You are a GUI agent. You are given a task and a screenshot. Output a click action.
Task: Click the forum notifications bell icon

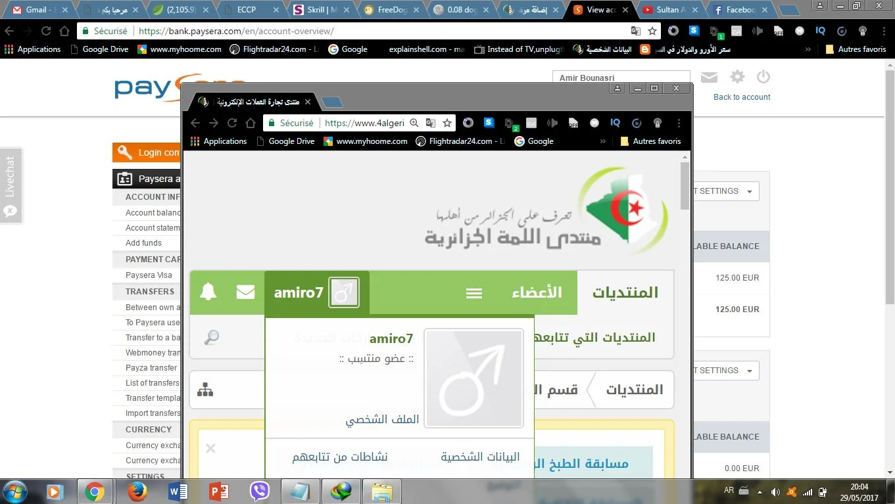(208, 292)
